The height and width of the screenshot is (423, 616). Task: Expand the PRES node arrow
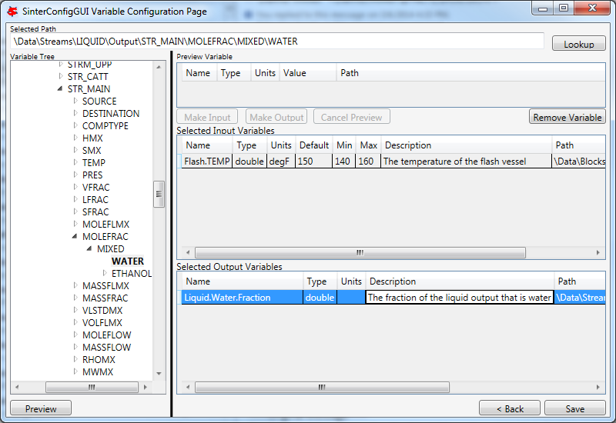coord(75,175)
